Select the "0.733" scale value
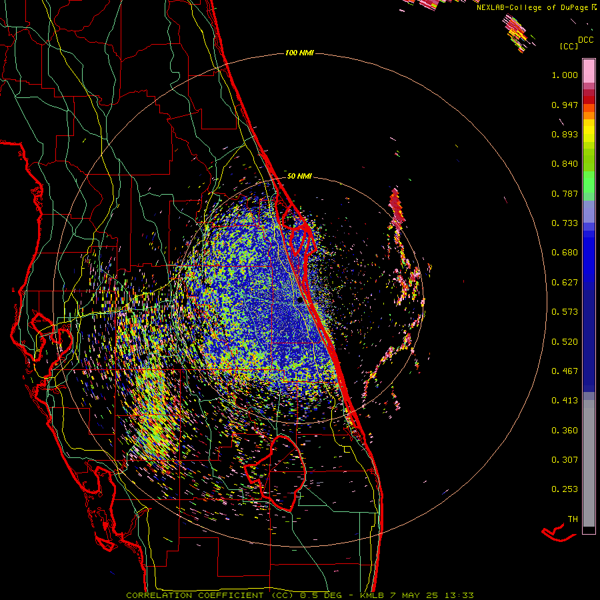The height and width of the screenshot is (600, 600). [x=565, y=223]
